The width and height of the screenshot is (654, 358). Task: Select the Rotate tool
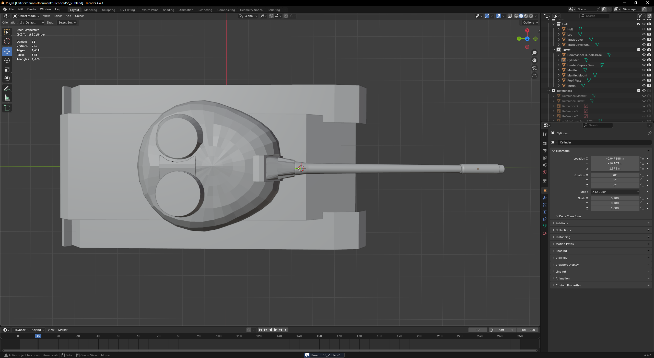point(7,60)
